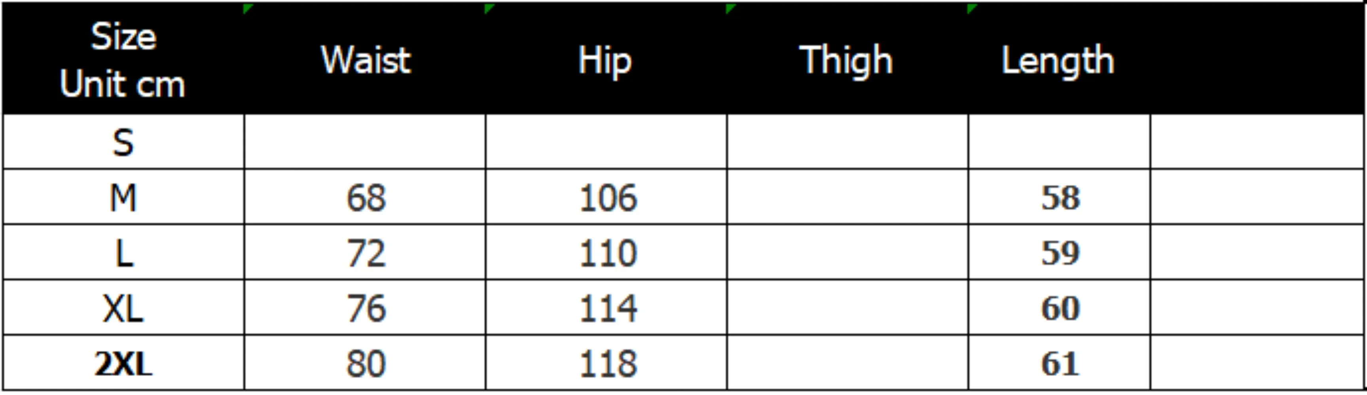Image resolution: width=1367 pixels, height=395 pixels.
Task: Select the S size row label
Action: click(x=123, y=143)
